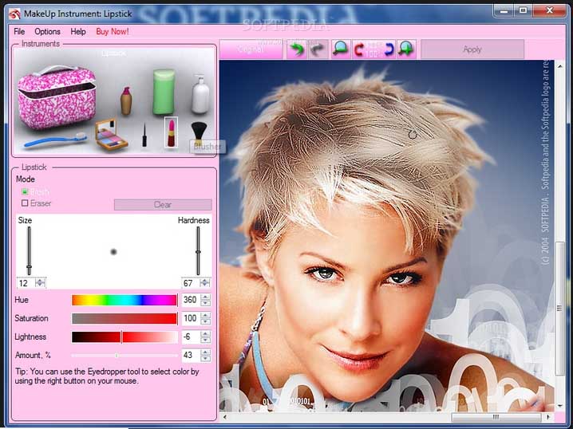Screen dimensions: 573x429
Task: Toggle the Eraser mode checkbox
Action: click(x=25, y=203)
